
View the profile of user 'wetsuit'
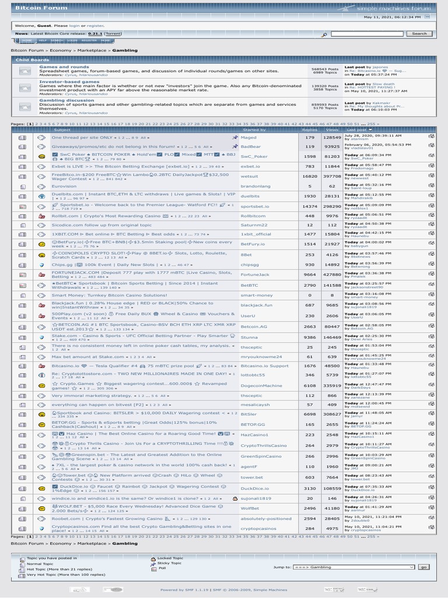[249, 176]
